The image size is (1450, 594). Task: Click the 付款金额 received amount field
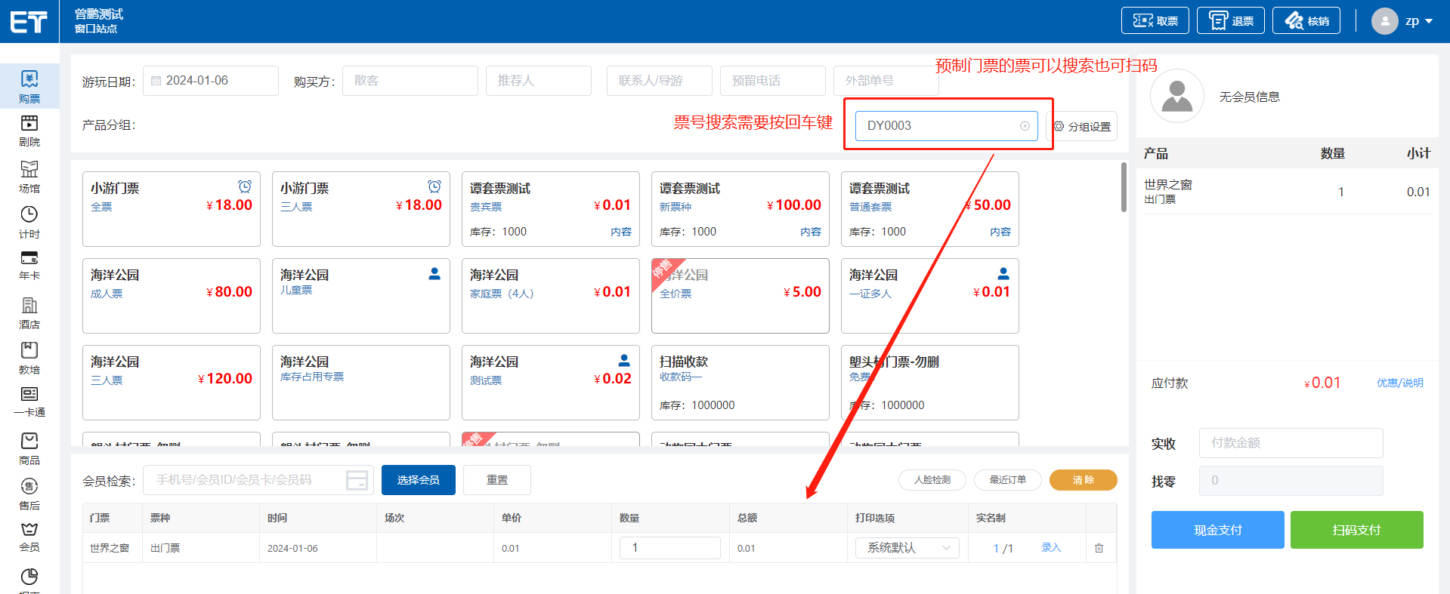[x=1290, y=443]
